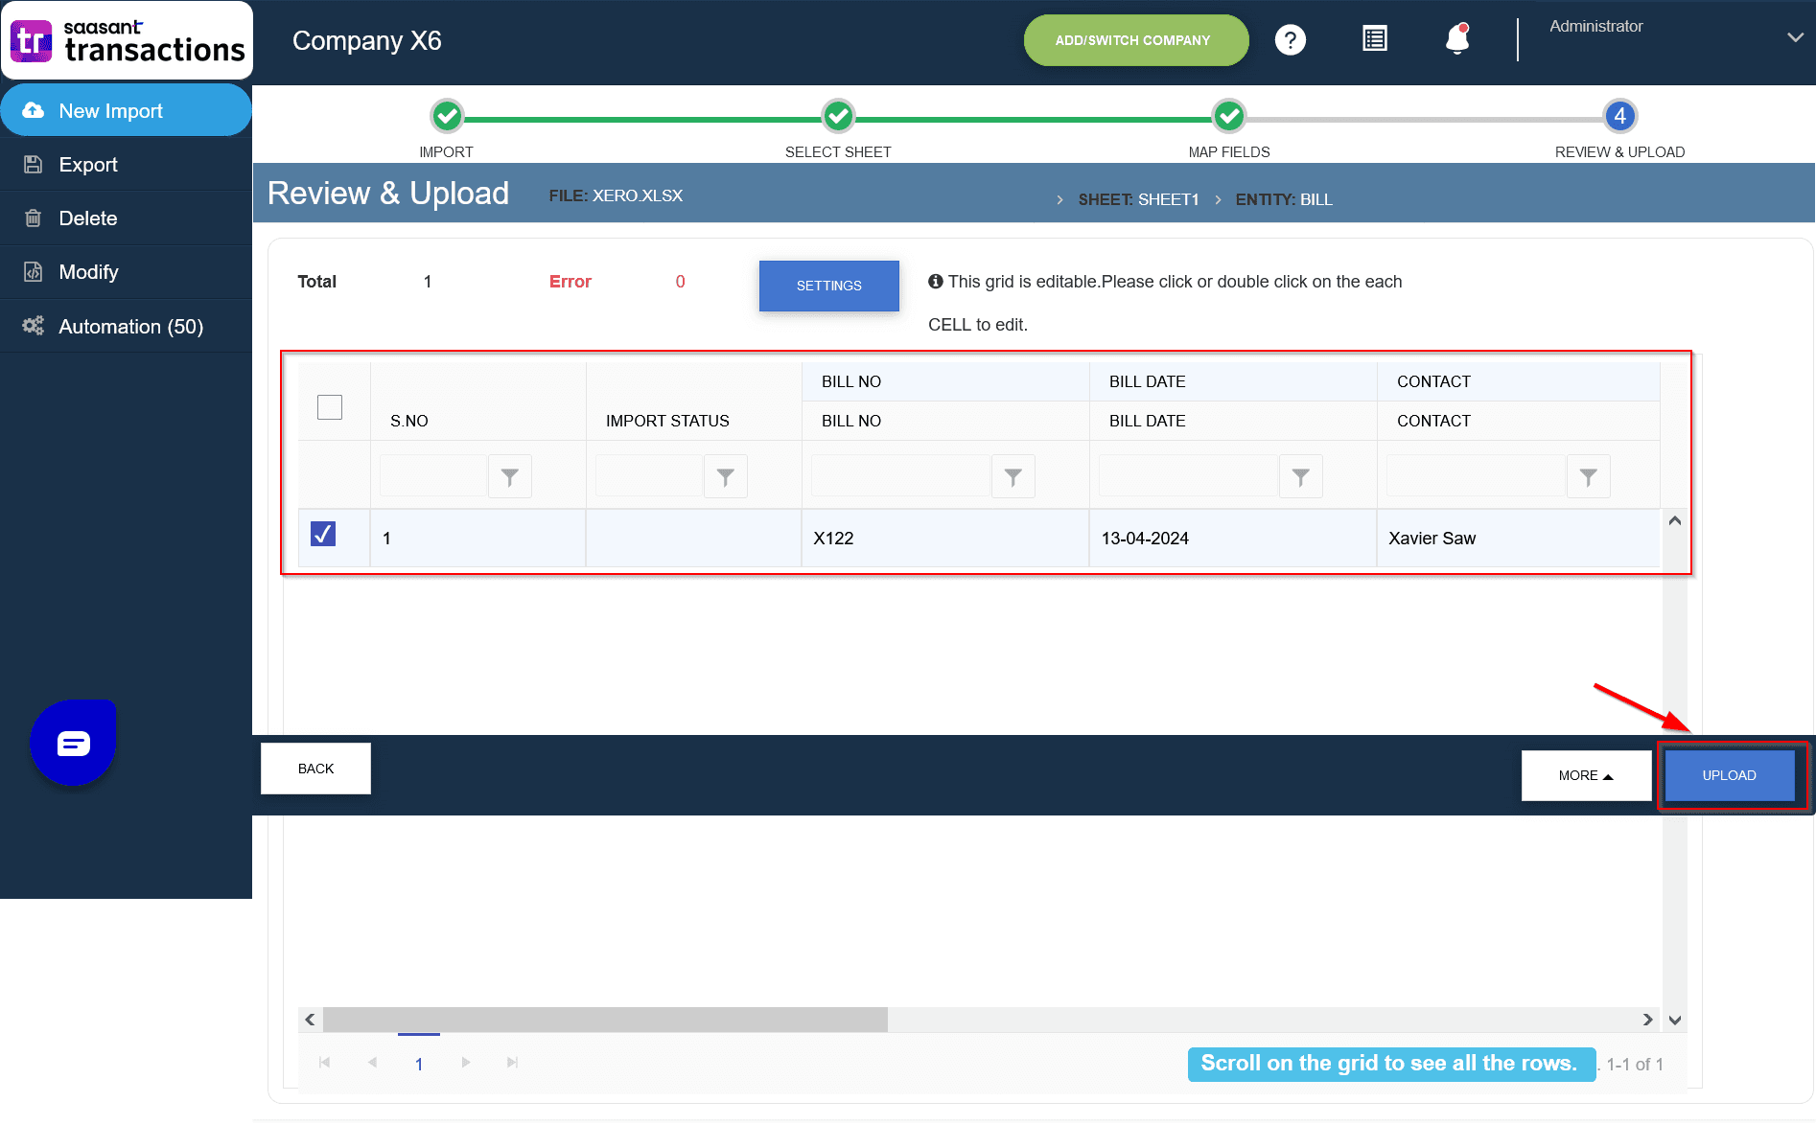Click filter icon for S.NO column
The image size is (1816, 1148).
[x=510, y=476]
